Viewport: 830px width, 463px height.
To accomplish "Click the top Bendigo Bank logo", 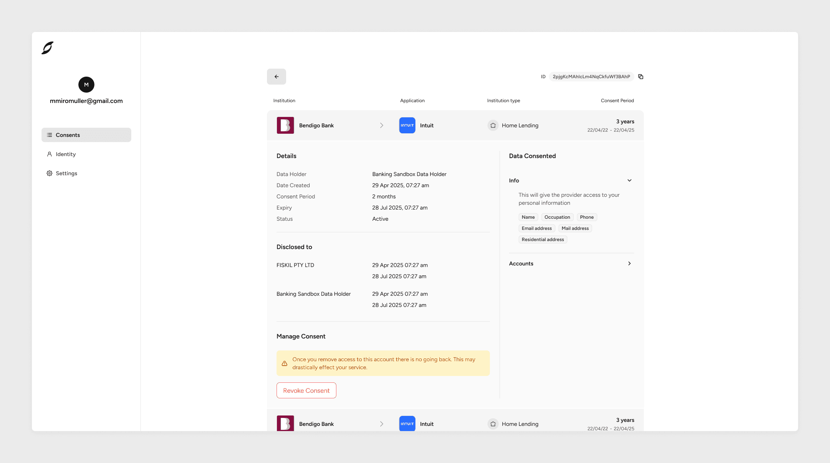I will click(x=285, y=125).
